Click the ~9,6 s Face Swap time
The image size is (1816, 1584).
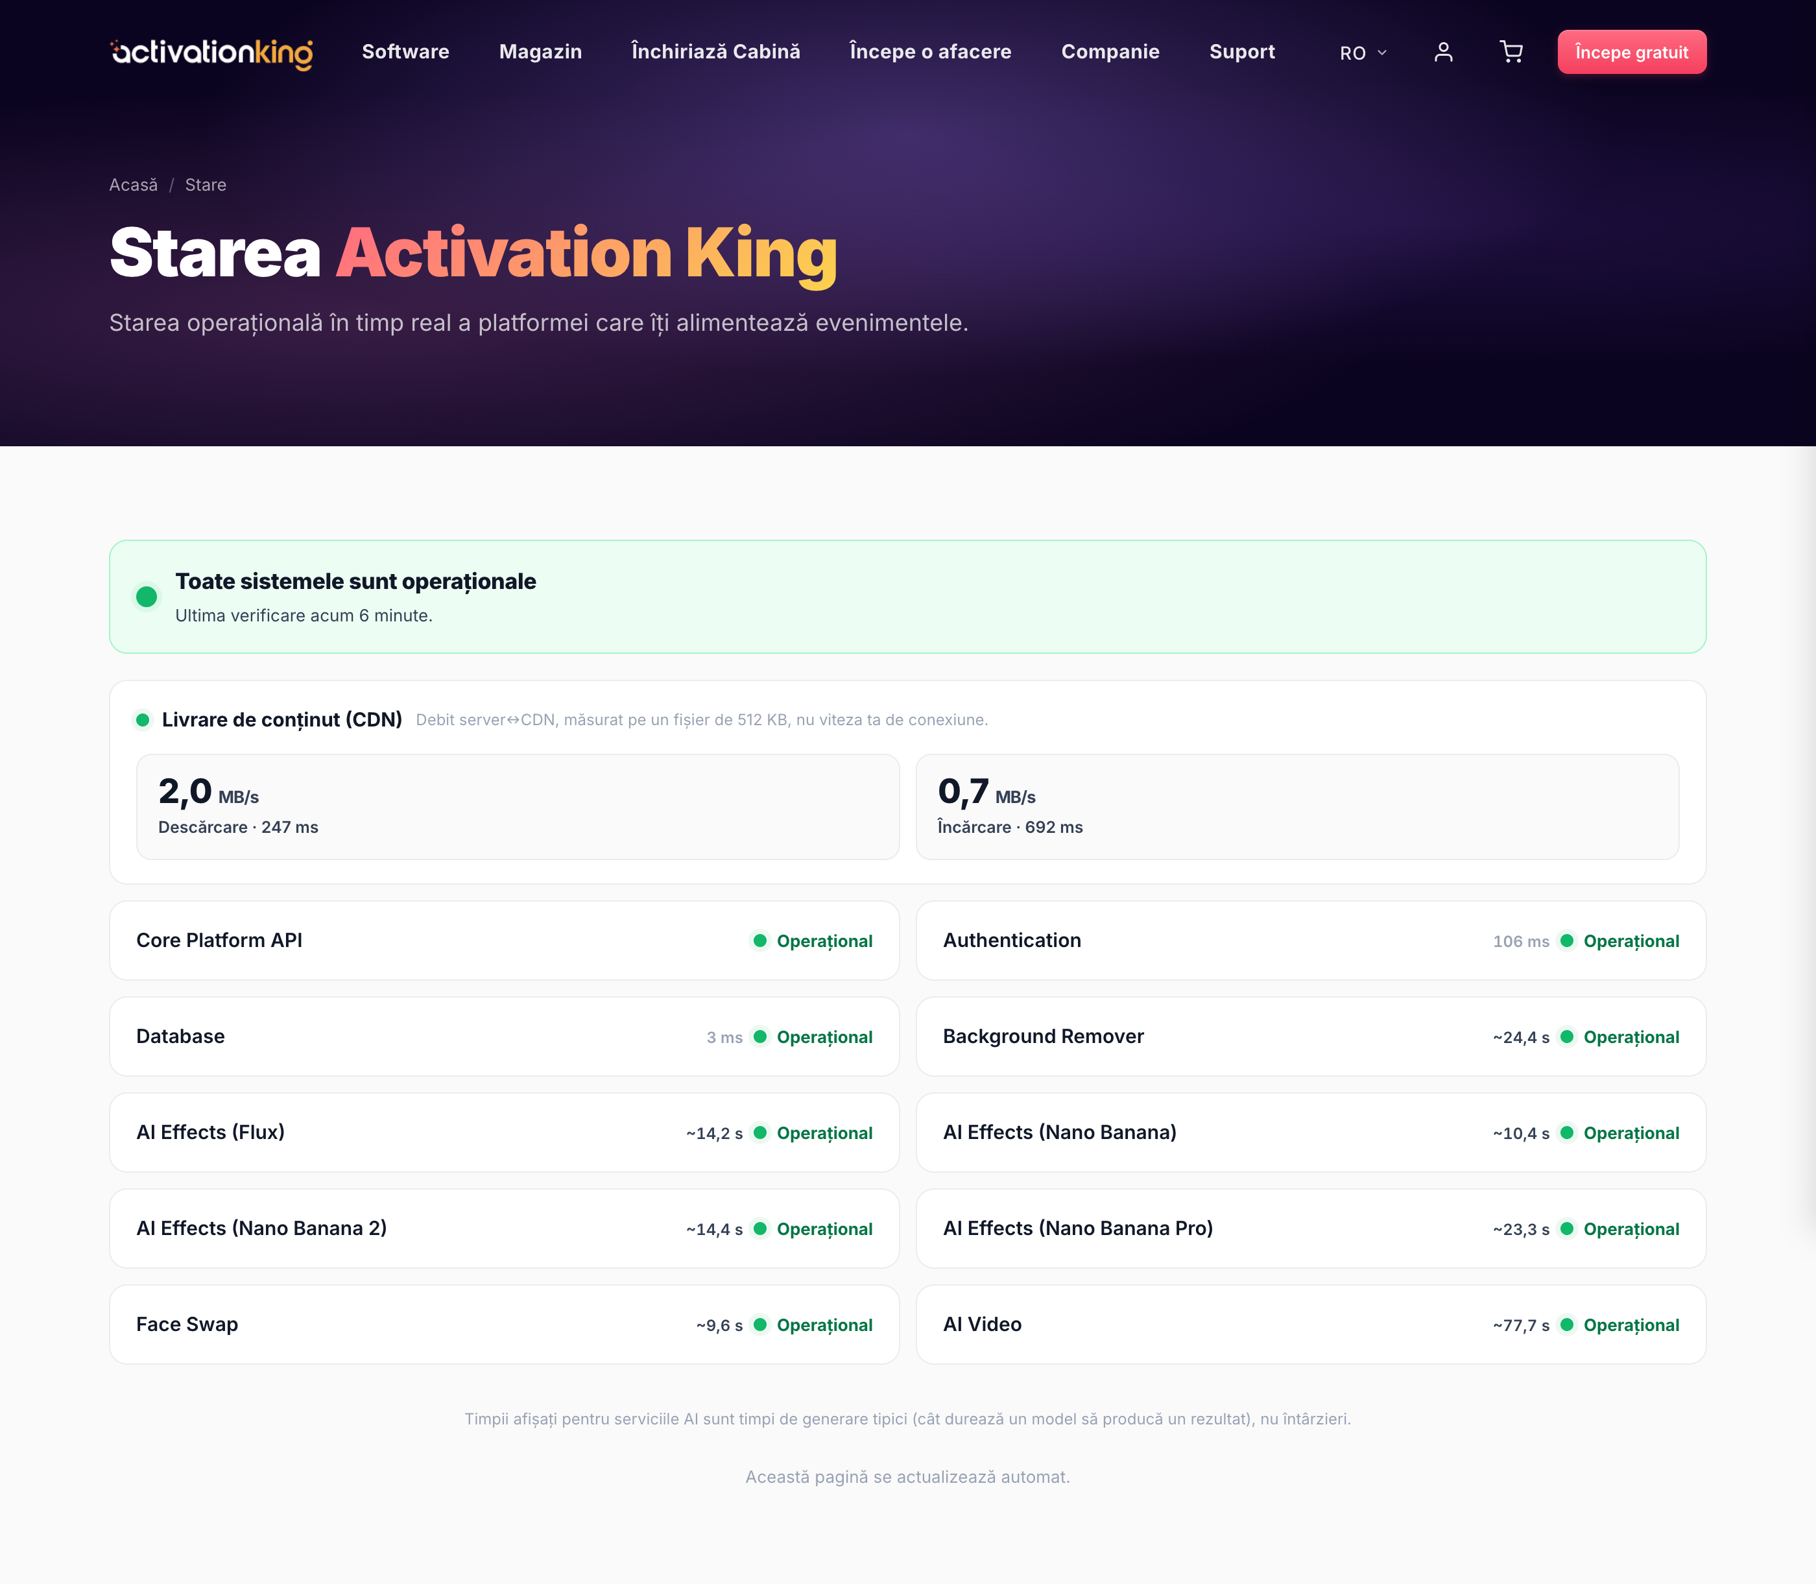tap(719, 1325)
